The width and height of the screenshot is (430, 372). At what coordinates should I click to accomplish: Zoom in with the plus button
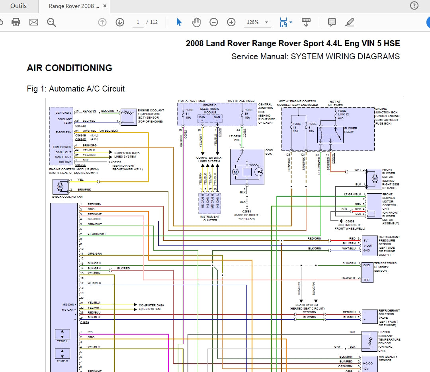point(231,22)
